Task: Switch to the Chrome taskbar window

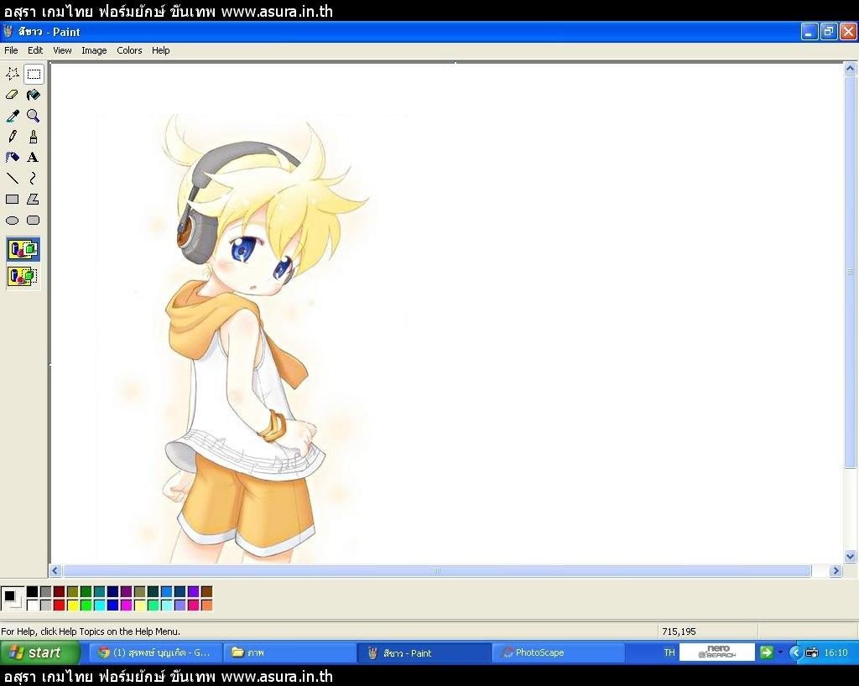Action: 155,652
